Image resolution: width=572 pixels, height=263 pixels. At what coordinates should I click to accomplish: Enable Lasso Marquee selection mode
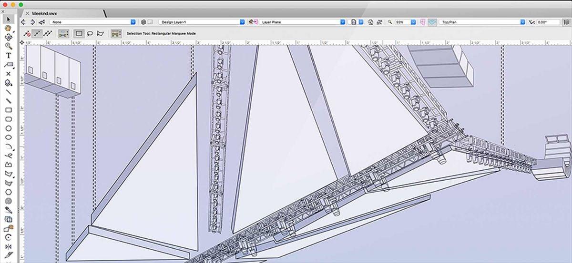[x=90, y=34]
